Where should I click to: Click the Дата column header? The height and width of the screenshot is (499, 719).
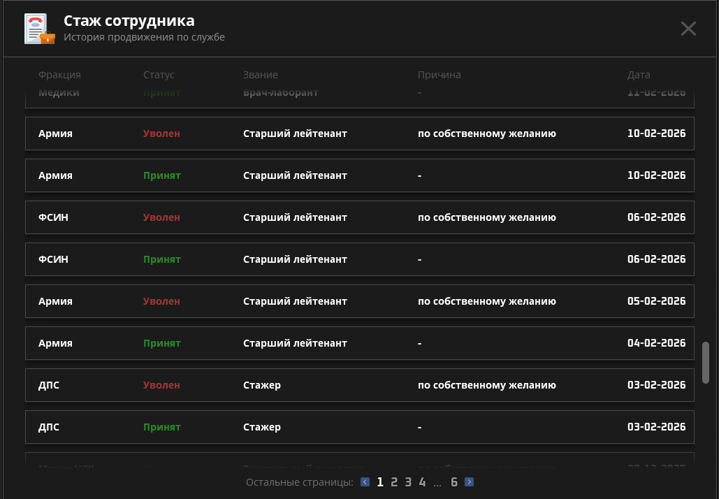pyautogui.click(x=639, y=75)
